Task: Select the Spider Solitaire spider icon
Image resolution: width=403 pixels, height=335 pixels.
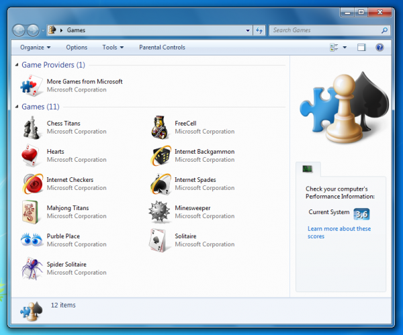Action: 32,269
